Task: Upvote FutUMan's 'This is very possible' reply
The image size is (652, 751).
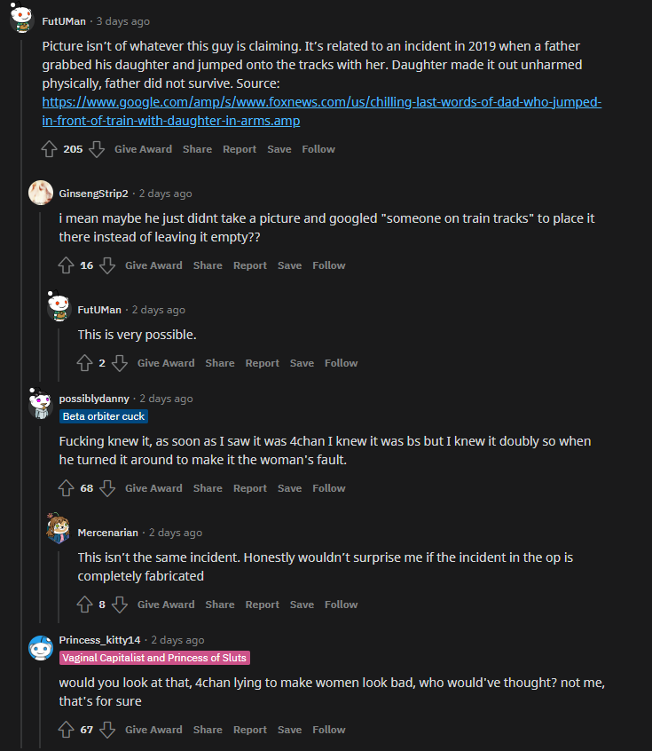Action: (x=85, y=363)
